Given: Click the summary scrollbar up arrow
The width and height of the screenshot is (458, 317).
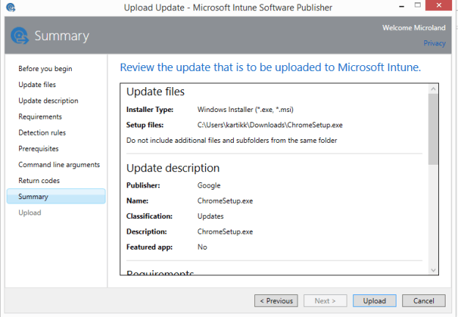Looking at the screenshot, I should (433, 89).
